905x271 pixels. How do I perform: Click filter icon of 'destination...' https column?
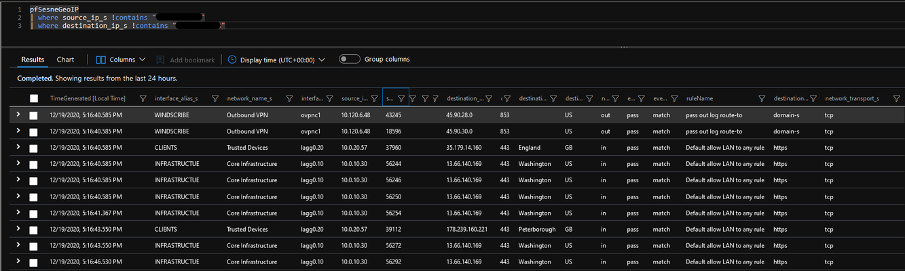point(814,98)
